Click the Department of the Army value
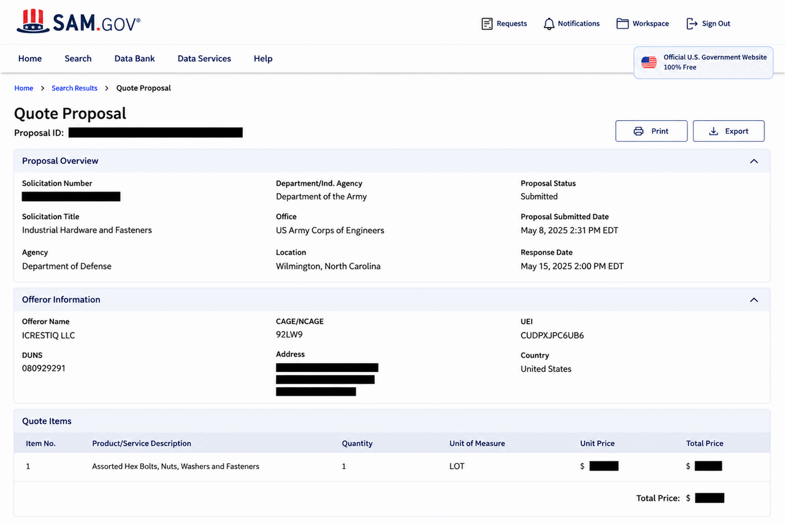The height and width of the screenshot is (524, 785). click(321, 197)
